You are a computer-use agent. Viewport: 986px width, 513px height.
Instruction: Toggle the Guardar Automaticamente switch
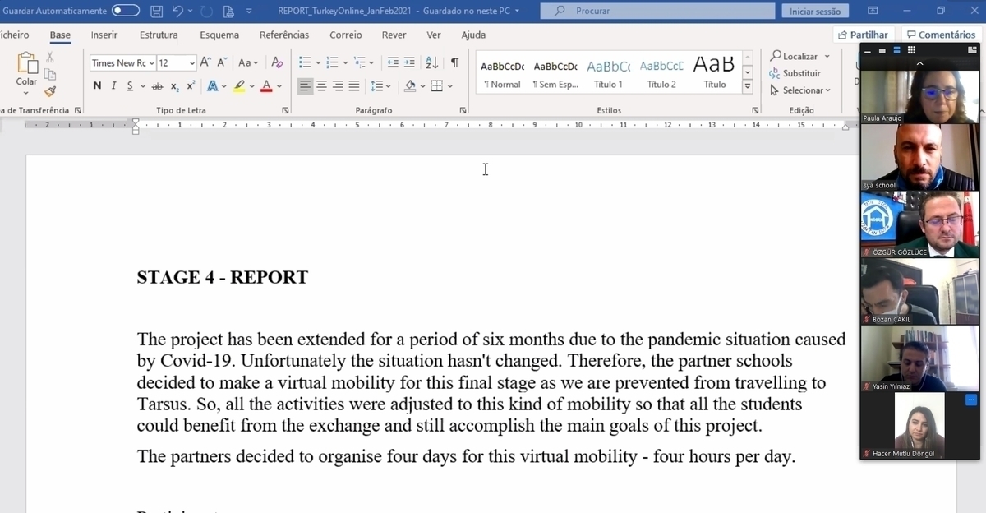[126, 11]
